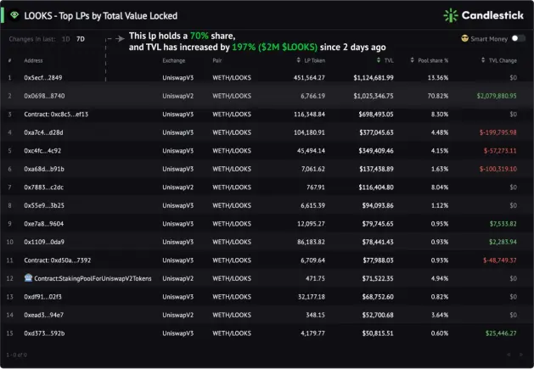This screenshot has height=369, width=534.
Task: Click TVL value $1,124,681.99
Action: [374, 77]
